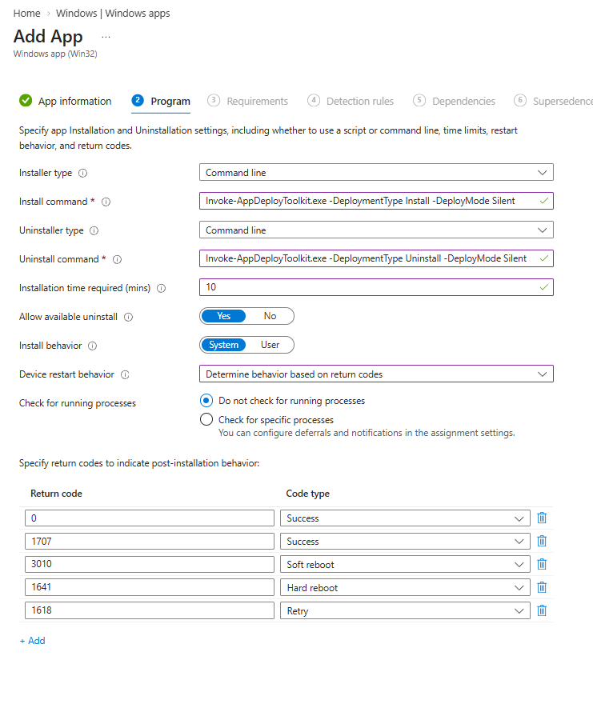Click into the Install command field
The height and width of the screenshot is (712, 593).
pyautogui.click(x=376, y=201)
